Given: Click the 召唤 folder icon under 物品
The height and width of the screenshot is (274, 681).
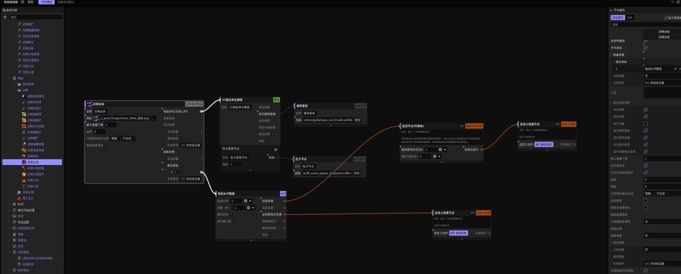Looking at the screenshot, I should pyautogui.click(x=20, y=90).
